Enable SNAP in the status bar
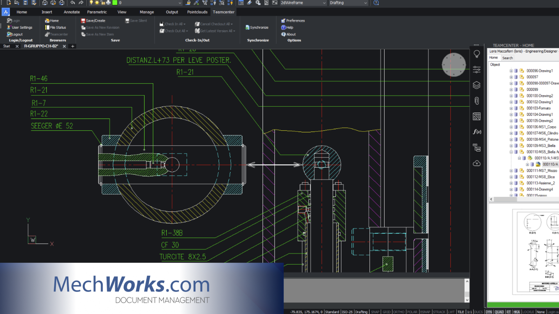 pos(375,312)
